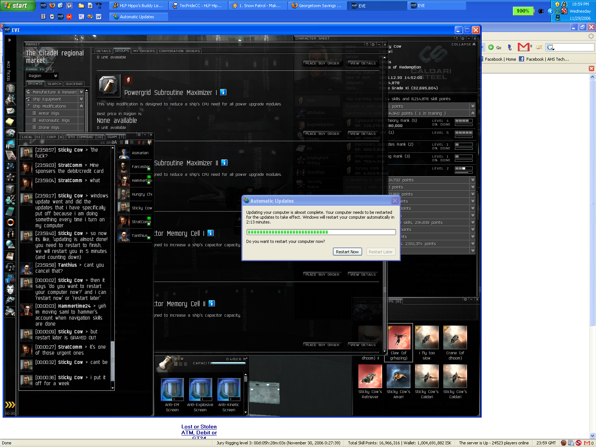Place buy order for Powergrid Subroutine Maximizer I
The width and height of the screenshot is (596, 447).
pos(322,63)
